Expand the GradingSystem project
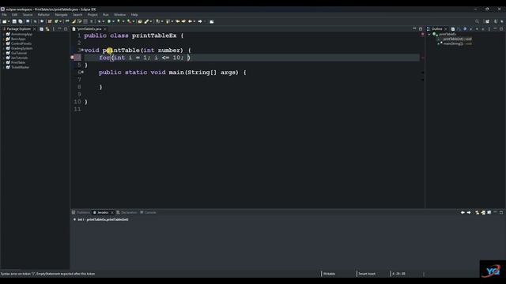 coord(3,48)
